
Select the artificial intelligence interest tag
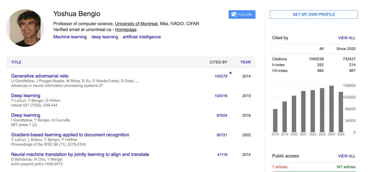point(142,37)
